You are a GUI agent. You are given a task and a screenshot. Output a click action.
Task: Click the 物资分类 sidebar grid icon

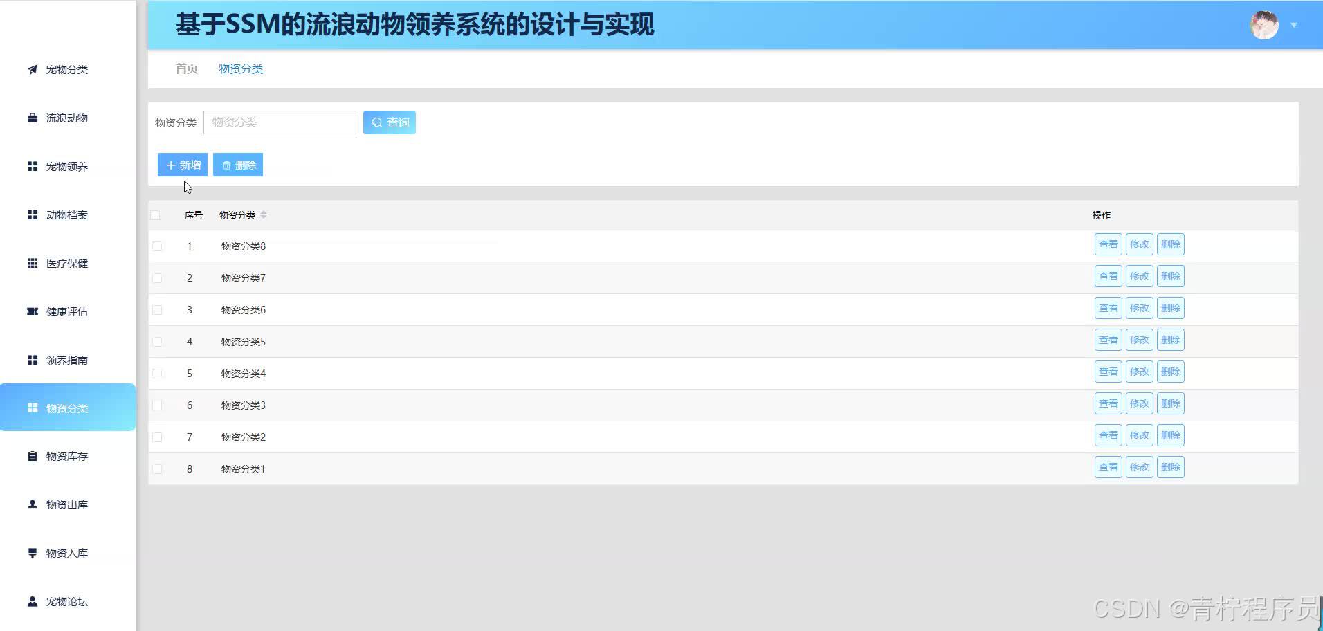33,408
